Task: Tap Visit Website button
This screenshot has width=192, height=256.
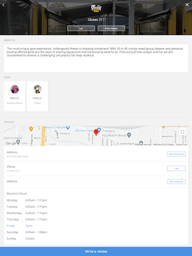Action: click(x=176, y=181)
